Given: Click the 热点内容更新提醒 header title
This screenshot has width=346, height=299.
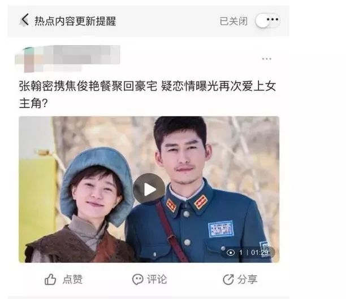Looking at the screenshot, I should coord(75,21).
